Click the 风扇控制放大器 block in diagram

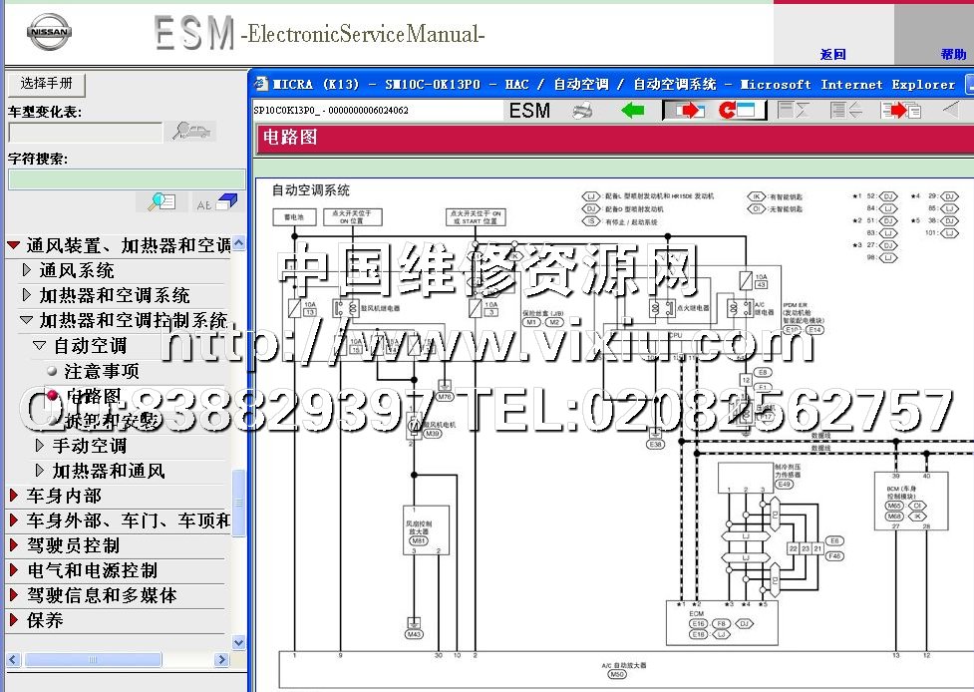426,529
